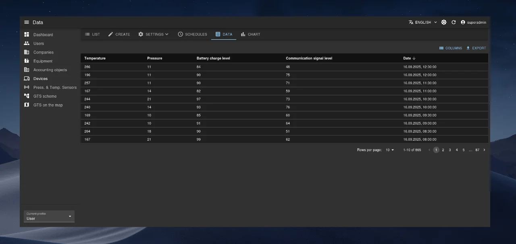Screen dimensions: 516x244
Task: Open Press. & Temp. Sensors
Action: pos(54,87)
